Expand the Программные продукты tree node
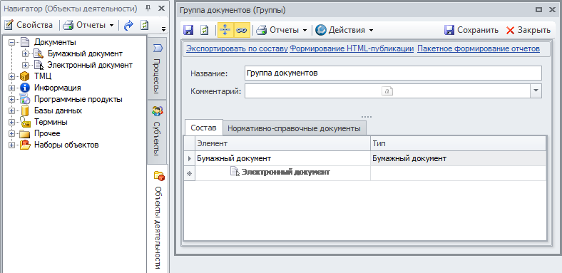 coord(11,99)
